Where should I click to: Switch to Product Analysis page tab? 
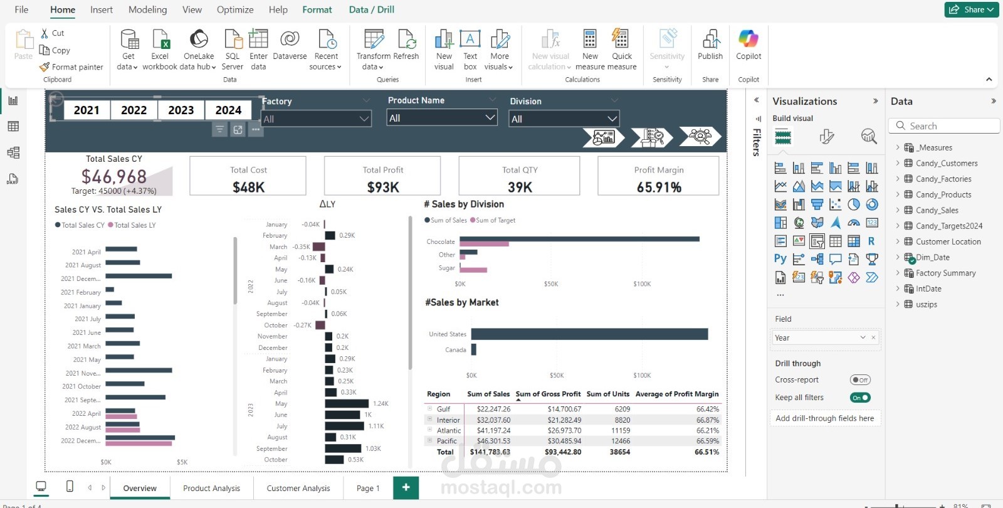[x=211, y=489]
